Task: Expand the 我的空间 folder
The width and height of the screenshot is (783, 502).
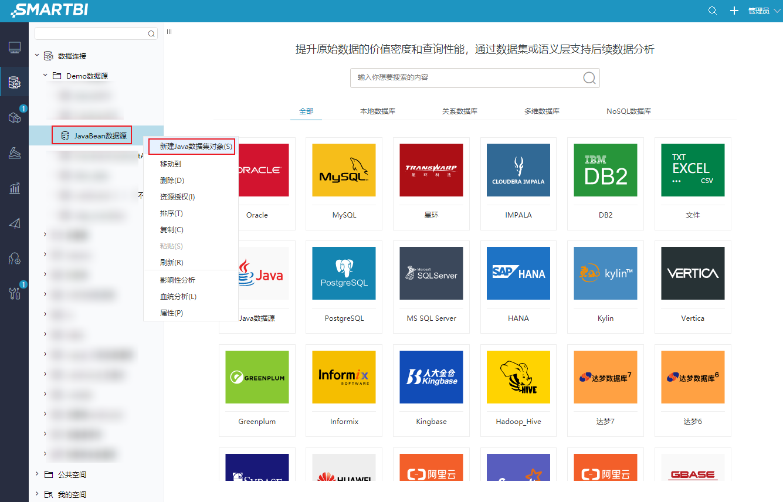Action: coord(37,494)
